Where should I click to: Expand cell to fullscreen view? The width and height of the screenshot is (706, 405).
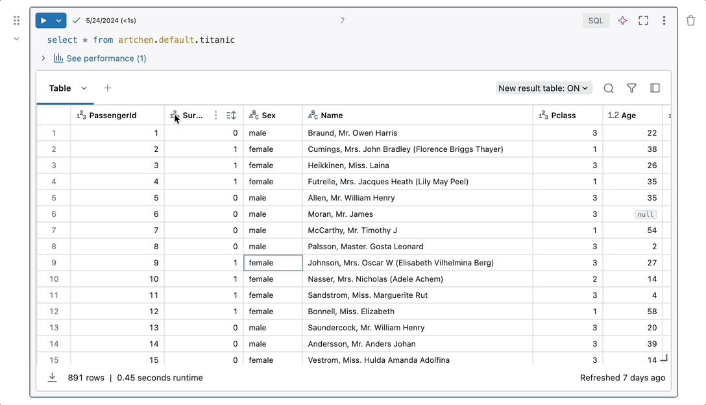point(643,21)
